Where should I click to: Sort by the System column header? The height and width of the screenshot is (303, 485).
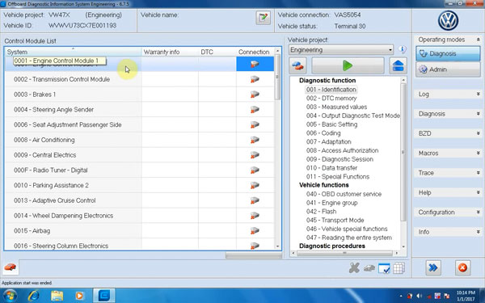(x=73, y=52)
